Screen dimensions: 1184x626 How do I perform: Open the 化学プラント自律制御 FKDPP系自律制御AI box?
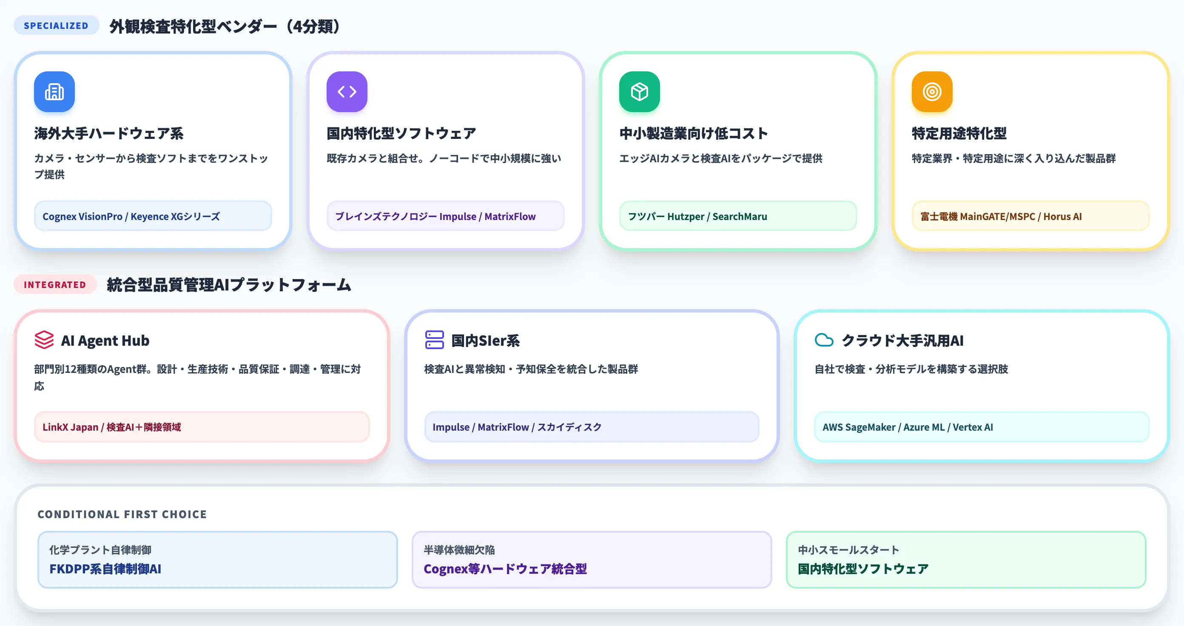click(x=217, y=559)
